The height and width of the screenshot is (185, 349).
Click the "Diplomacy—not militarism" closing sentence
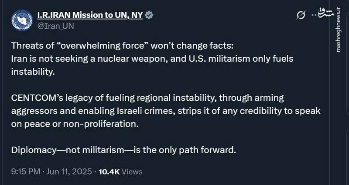123,150
